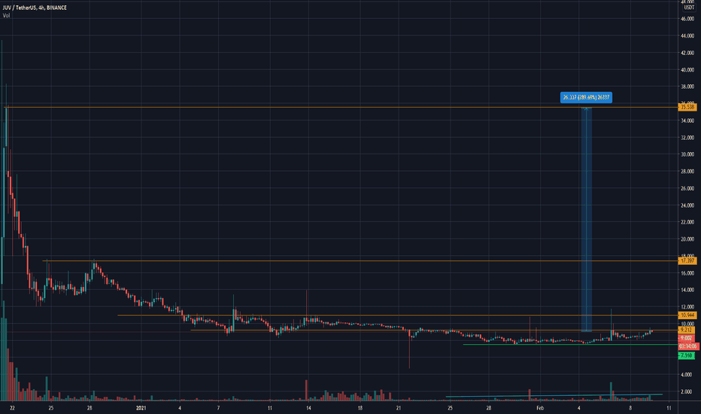Screen dimensions: 701x414
Task: Click the green 7.590 price line label
Action: point(686,355)
